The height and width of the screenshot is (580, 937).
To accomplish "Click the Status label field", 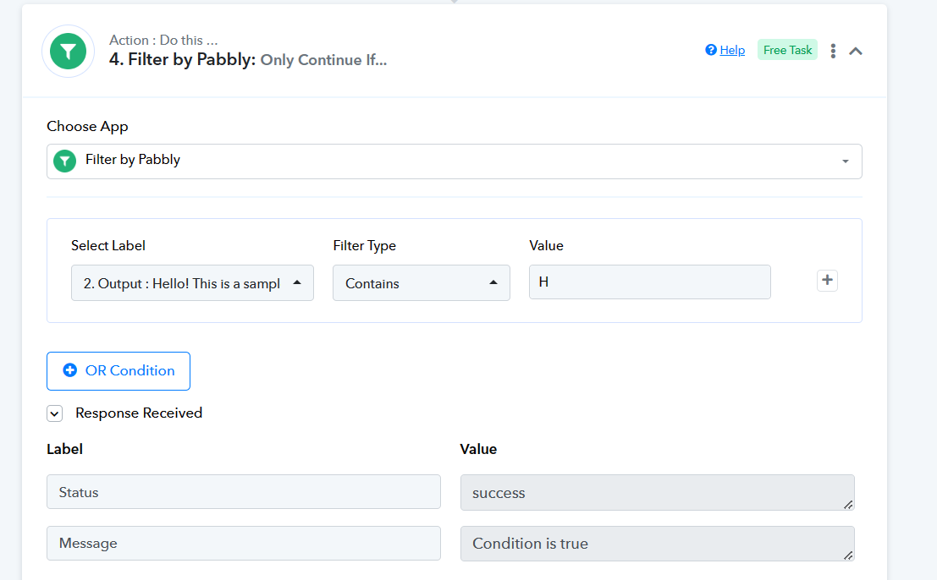I will (x=243, y=492).
